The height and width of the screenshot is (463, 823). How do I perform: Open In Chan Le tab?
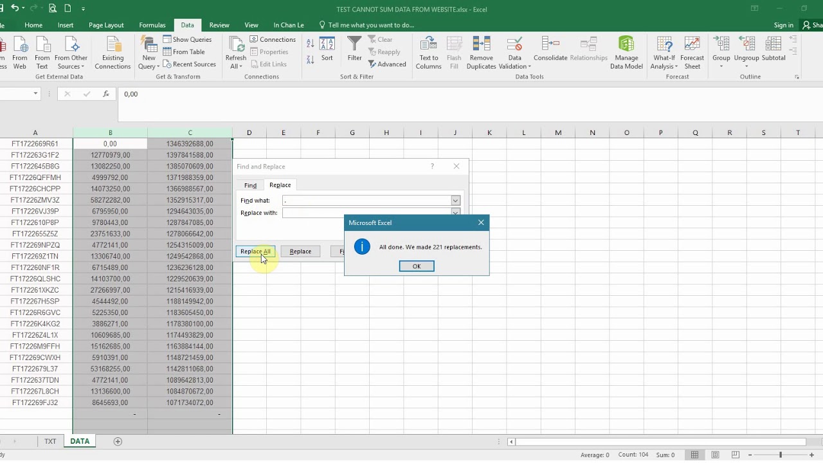tap(289, 25)
